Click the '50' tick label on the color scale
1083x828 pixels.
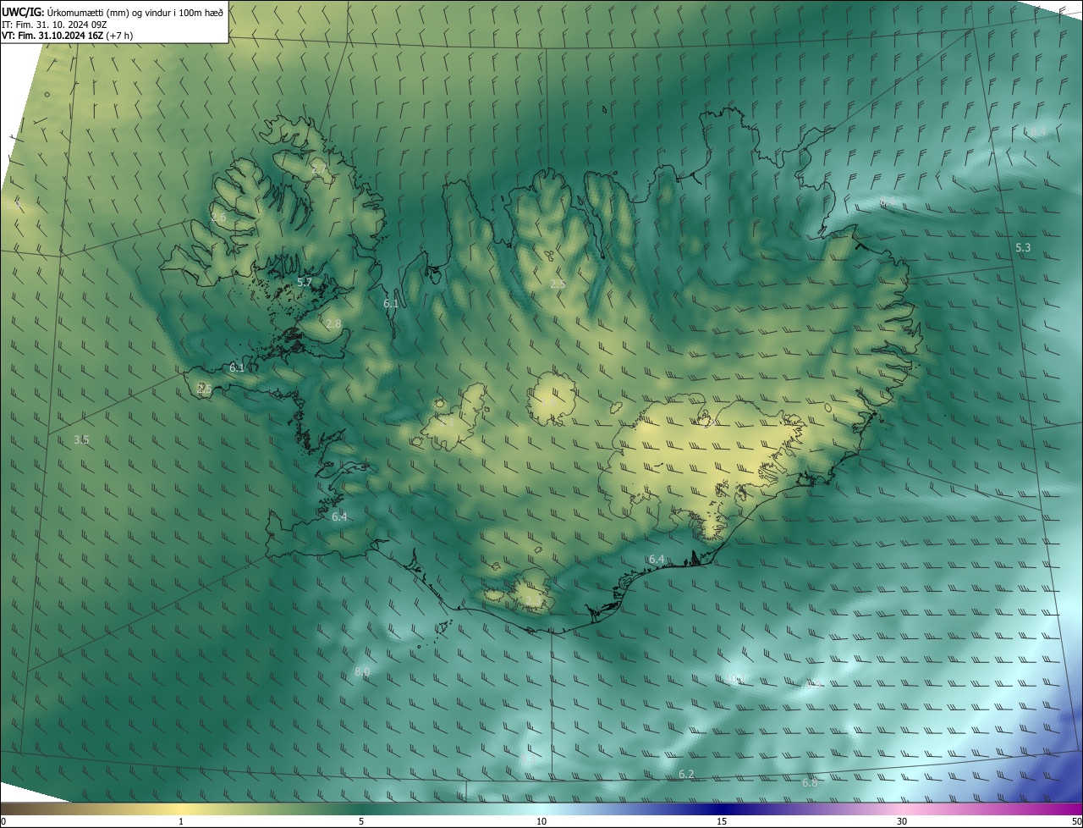(1075, 821)
